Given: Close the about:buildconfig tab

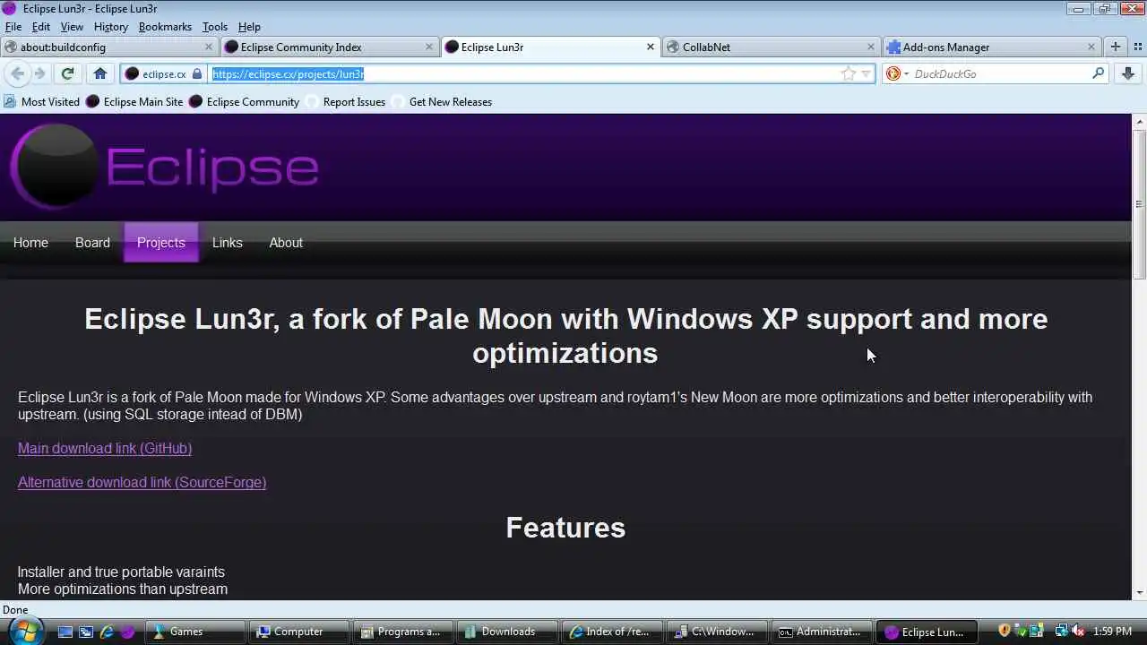Looking at the screenshot, I should 209,47.
